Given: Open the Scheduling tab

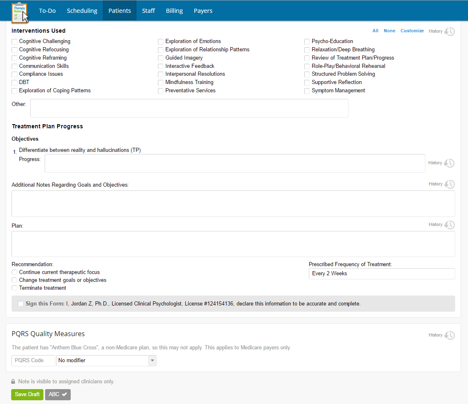Looking at the screenshot, I should (82, 11).
